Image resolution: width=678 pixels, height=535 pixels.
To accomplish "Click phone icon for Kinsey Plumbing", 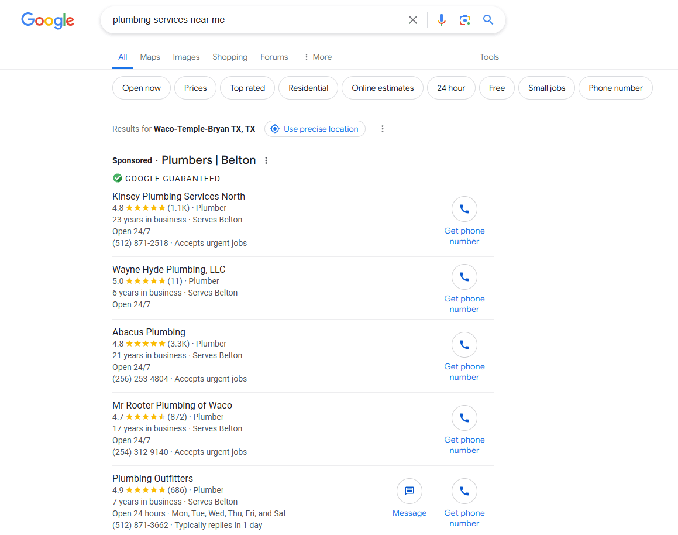I will pyautogui.click(x=464, y=209).
